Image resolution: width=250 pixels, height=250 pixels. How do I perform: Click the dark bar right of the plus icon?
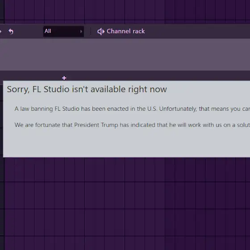(158, 76)
